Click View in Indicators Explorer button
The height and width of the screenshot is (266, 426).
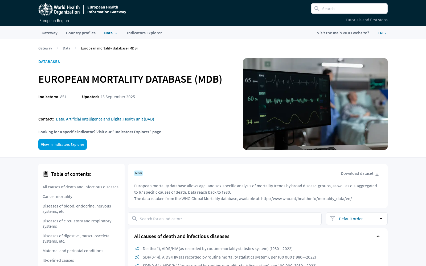coord(63,144)
